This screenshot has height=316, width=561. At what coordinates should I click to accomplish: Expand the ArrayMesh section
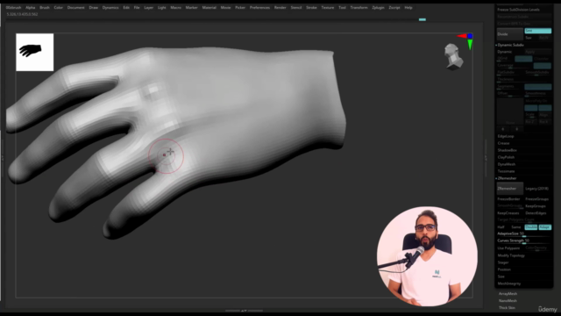tap(508, 294)
